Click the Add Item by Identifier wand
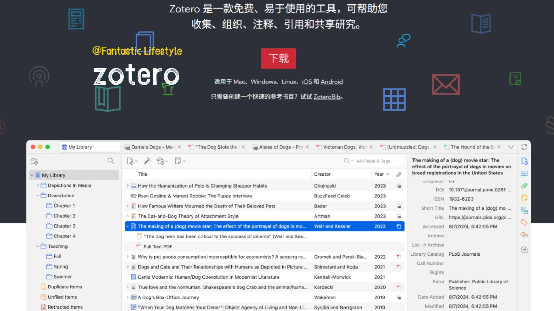This screenshot has width=554, height=311. point(147,161)
